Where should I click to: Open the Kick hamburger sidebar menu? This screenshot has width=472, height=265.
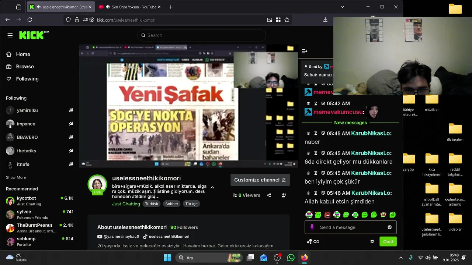[10, 35]
